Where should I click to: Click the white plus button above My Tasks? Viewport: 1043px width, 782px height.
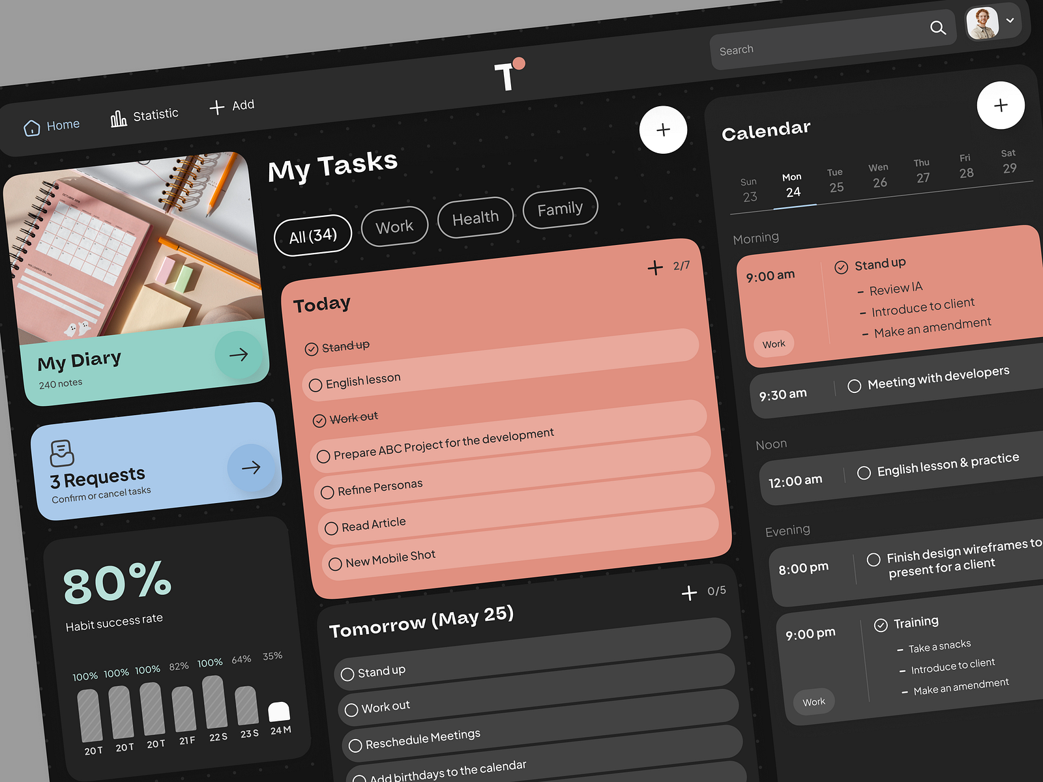tap(663, 130)
